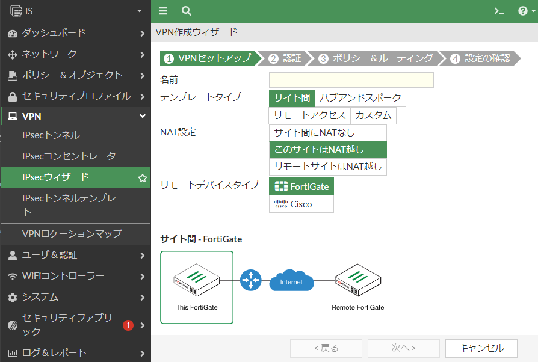This screenshot has height=362, width=538.
Task: Collapse the VPN menu section
Action: pos(75,117)
